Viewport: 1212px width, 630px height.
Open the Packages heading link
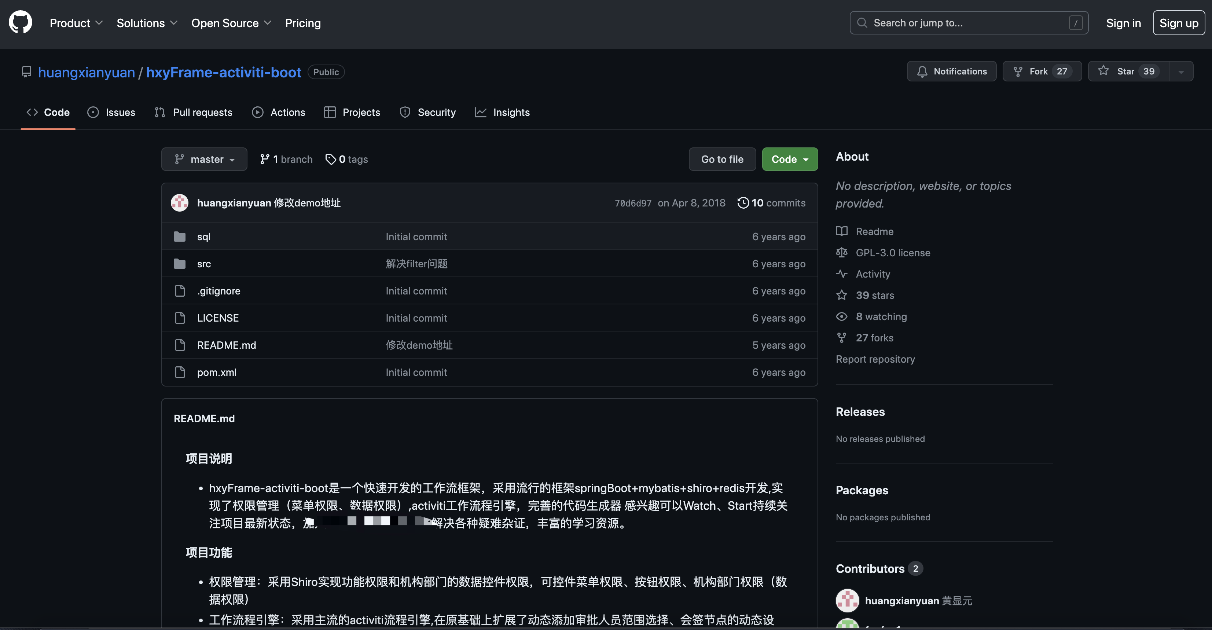pos(862,490)
